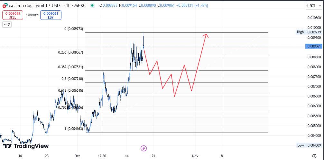Select the 0.382 (0.007821) Fibonacci level label
This screenshot has height=160, width=324.
[x=70, y=67]
